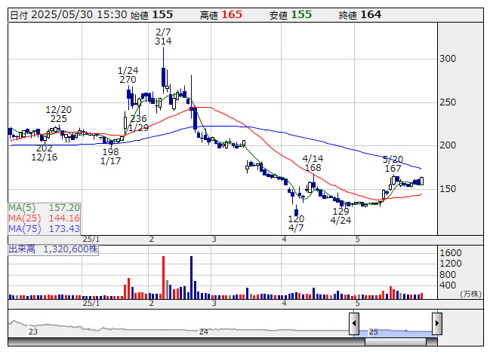Viewport: 493px width, 354px height.
Task: Click the right range slider handle
Action: (x=437, y=323)
